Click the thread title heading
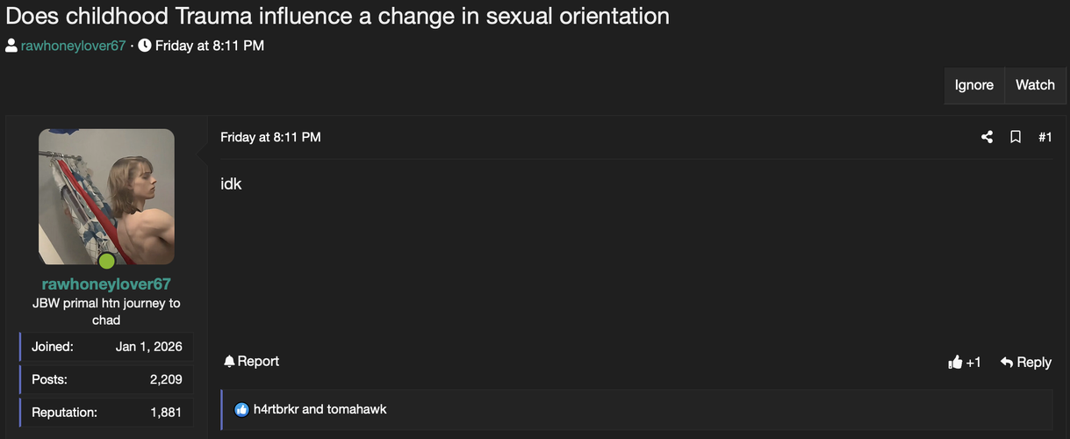 (x=337, y=16)
